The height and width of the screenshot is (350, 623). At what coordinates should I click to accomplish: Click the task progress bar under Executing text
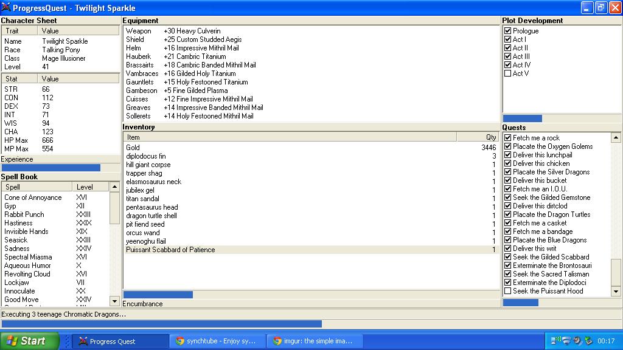click(x=311, y=324)
